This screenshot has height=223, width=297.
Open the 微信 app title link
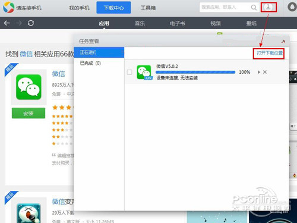[59, 74]
